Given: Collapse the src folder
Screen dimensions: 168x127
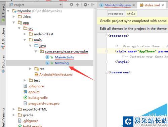Looking at the screenshot, I should [19, 28].
